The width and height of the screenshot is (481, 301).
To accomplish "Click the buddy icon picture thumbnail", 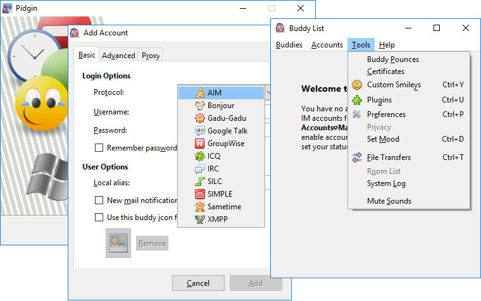I will click(x=118, y=243).
